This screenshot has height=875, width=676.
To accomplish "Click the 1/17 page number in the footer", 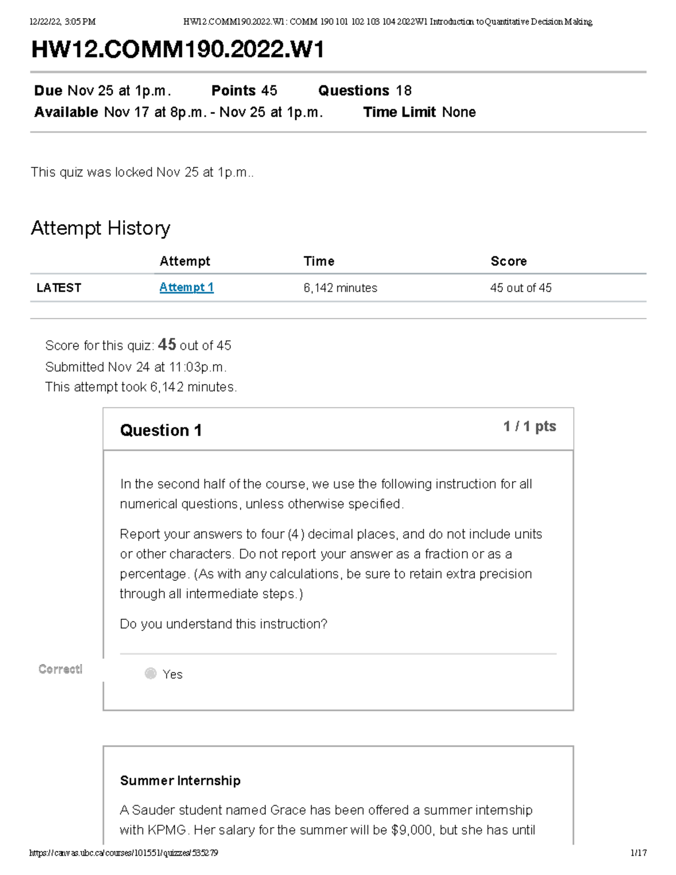I will tap(638, 853).
